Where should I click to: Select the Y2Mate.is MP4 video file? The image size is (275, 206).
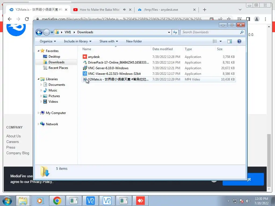point(158,79)
